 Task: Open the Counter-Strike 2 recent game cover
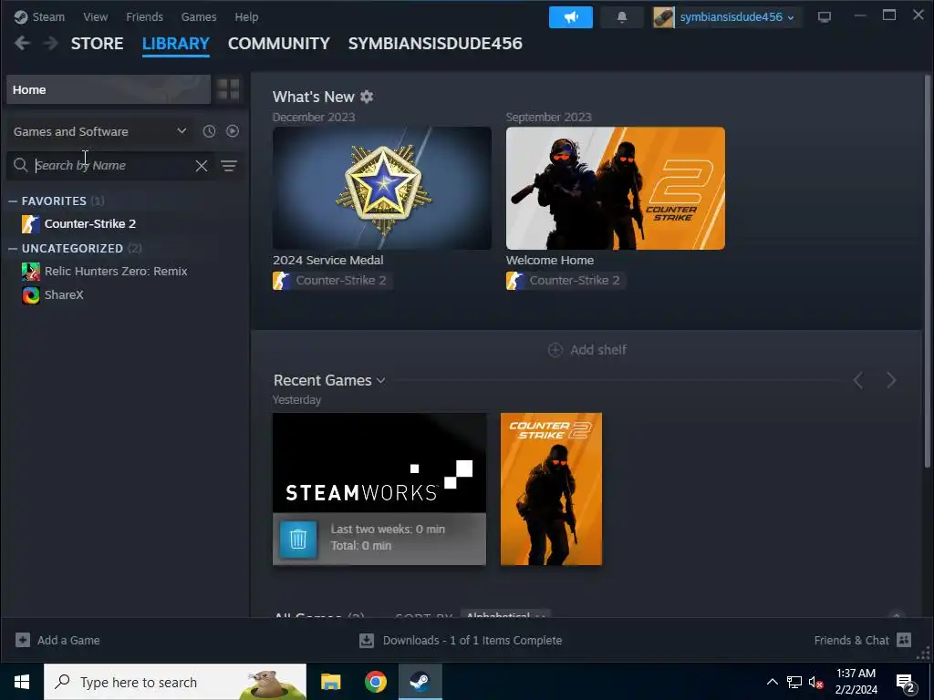[551, 489]
